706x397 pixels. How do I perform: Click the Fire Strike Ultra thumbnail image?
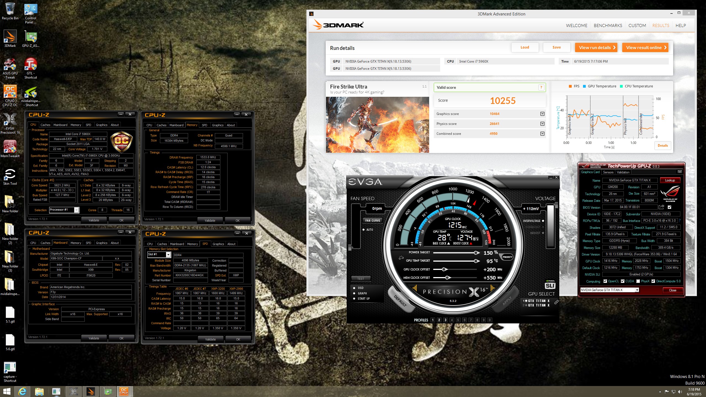(x=377, y=125)
